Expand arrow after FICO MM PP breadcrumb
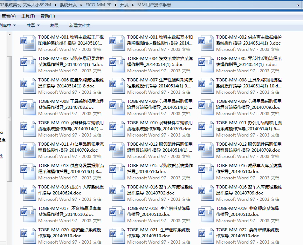 [116, 5]
